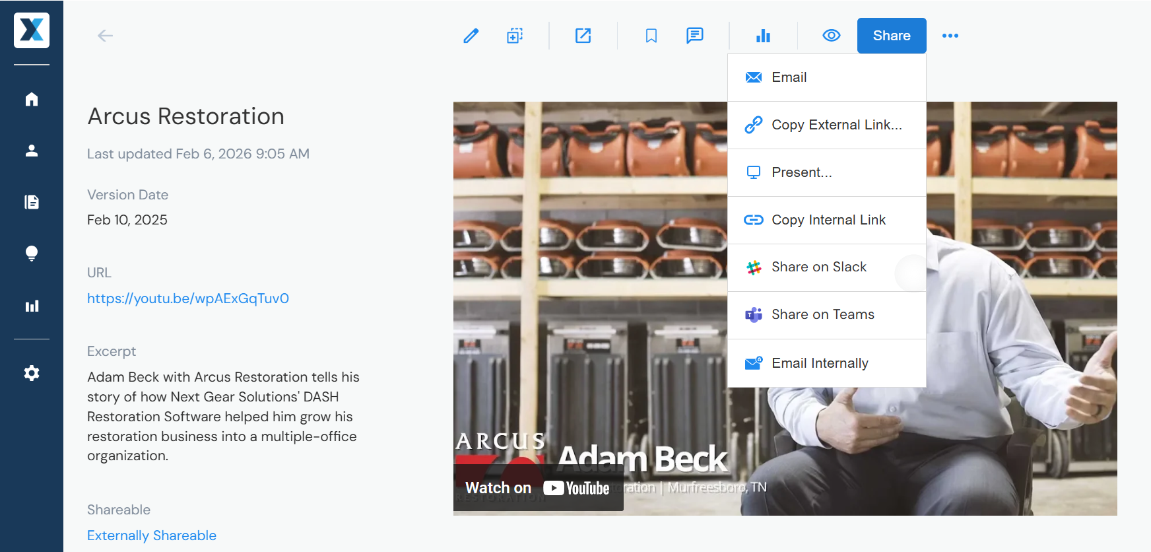Click Watch on YouTube button
The width and height of the screenshot is (1151, 552).
tap(538, 488)
